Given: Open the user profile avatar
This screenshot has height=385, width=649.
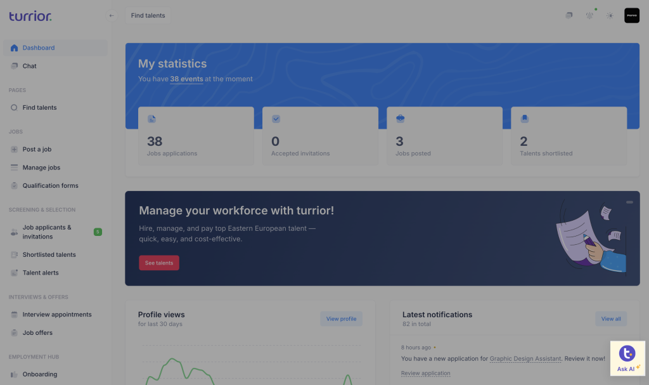Looking at the screenshot, I should [x=632, y=16].
